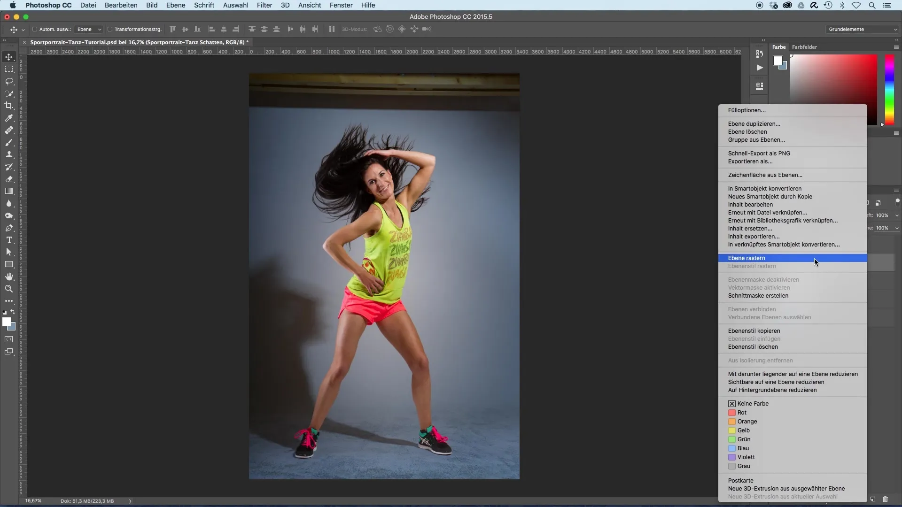The image size is (902, 507).
Task: Close the Sportportrait-Tanz-Tutorial.psd tab
Action: click(24, 42)
